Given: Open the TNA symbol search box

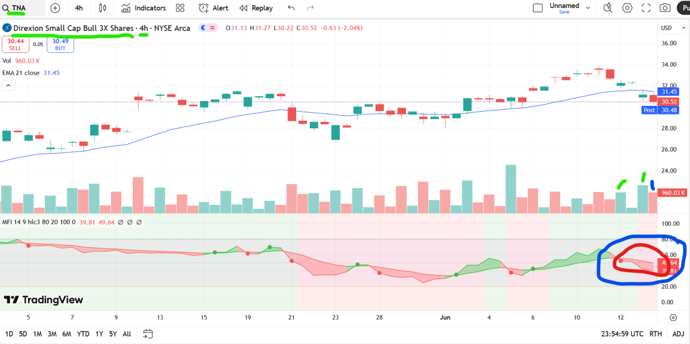Looking at the screenshot, I should pos(22,8).
